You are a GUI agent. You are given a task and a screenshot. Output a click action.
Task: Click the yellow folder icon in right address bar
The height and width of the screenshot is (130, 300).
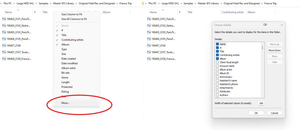coord(143,4)
